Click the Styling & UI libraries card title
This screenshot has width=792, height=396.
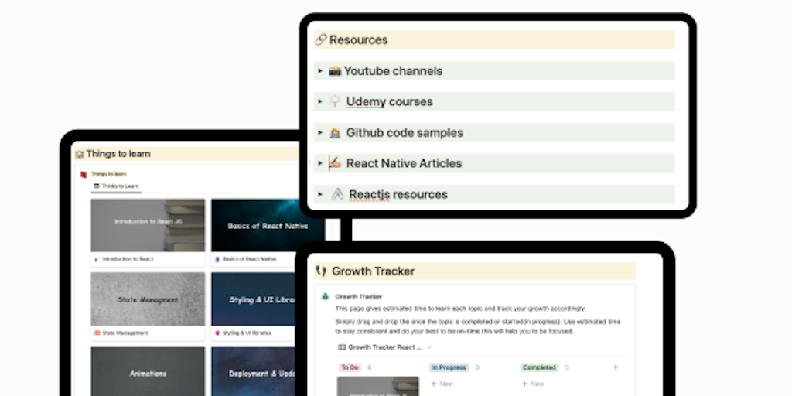pyautogui.click(x=247, y=333)
